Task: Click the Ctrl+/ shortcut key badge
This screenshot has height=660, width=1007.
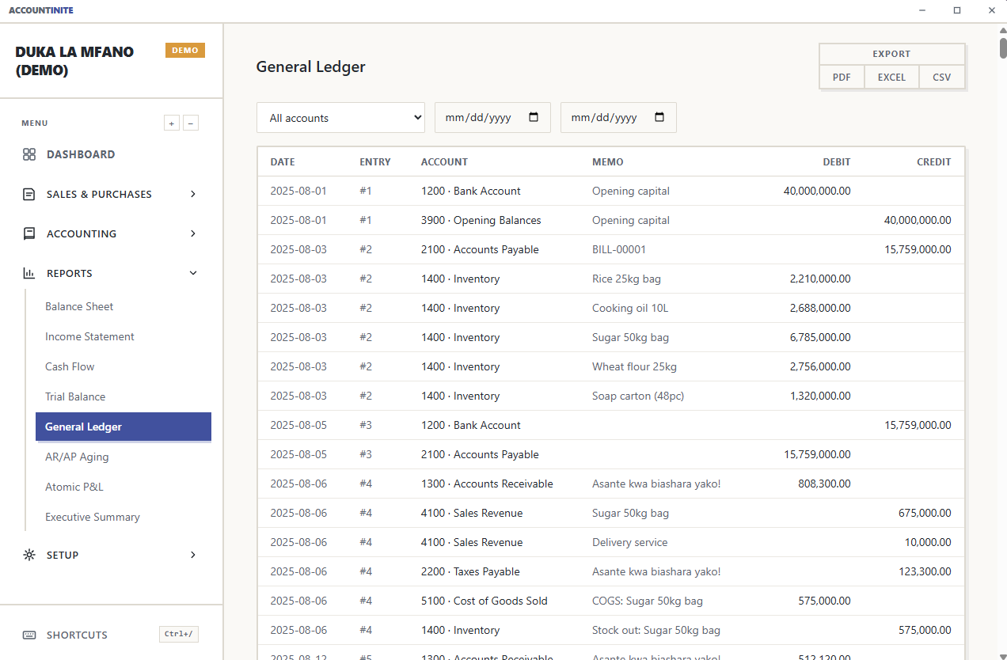Action: tap(179, 635)
